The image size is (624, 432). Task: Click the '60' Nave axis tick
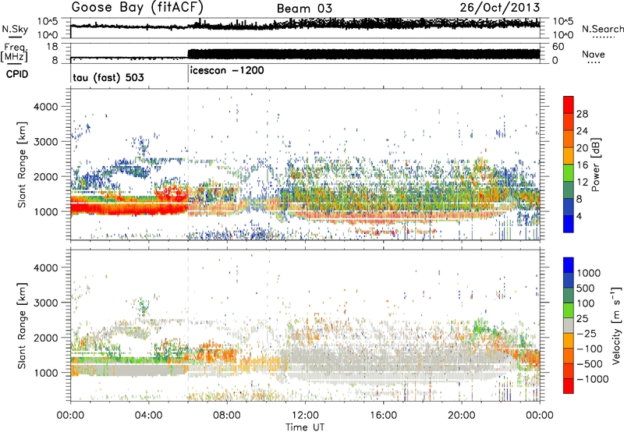(x=558, y=47)
